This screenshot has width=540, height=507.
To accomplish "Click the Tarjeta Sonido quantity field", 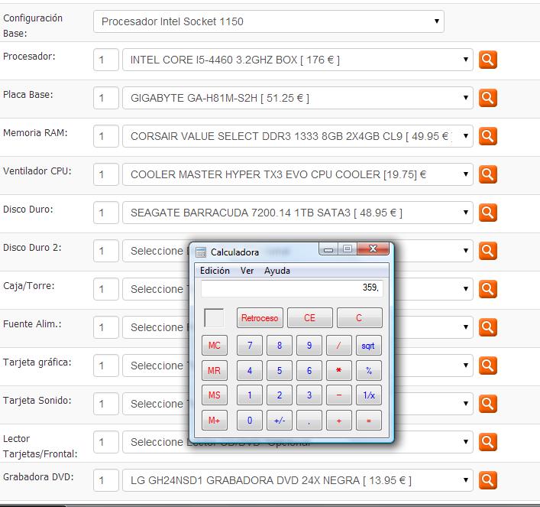I will pyautogui.click(x=106, y=404).
